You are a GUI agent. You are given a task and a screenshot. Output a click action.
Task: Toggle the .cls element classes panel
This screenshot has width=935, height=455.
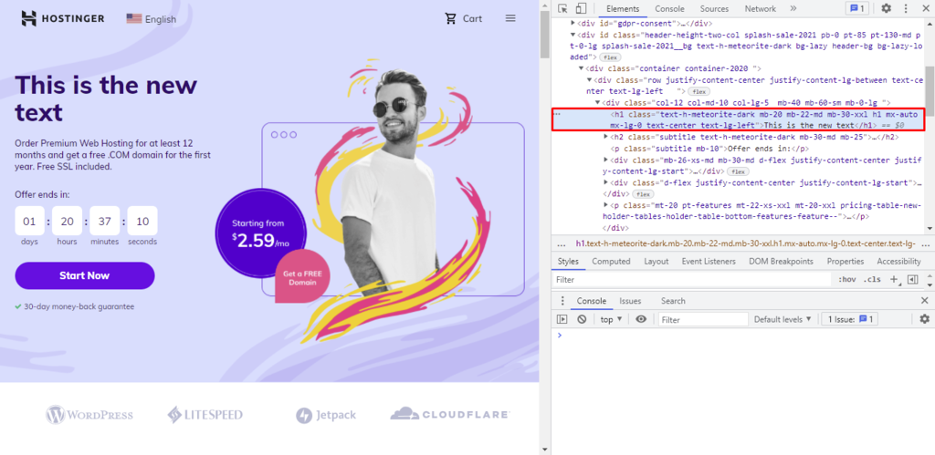[872, 279]
